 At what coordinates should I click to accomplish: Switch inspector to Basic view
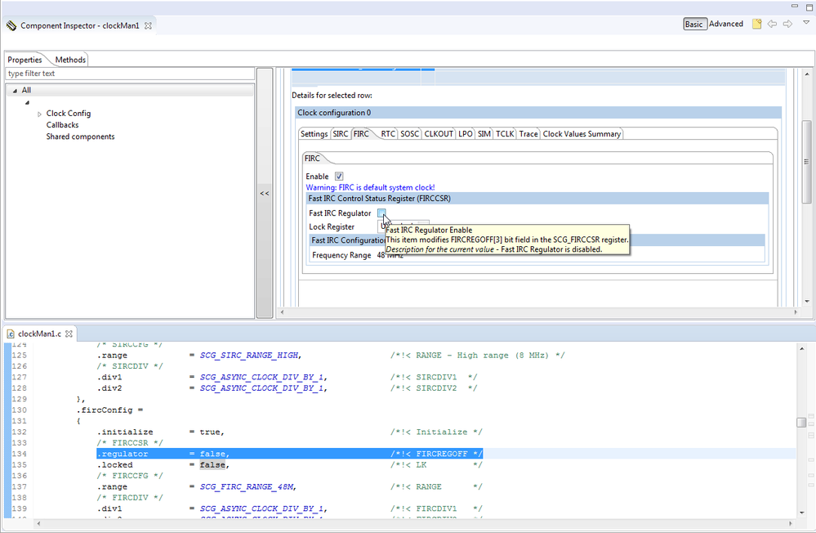(694, 24)
